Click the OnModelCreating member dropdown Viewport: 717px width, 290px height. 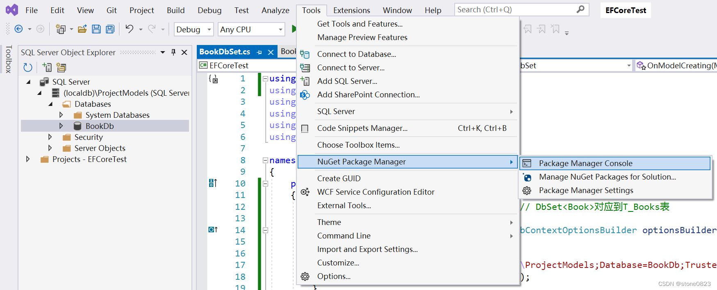point(676,65)
